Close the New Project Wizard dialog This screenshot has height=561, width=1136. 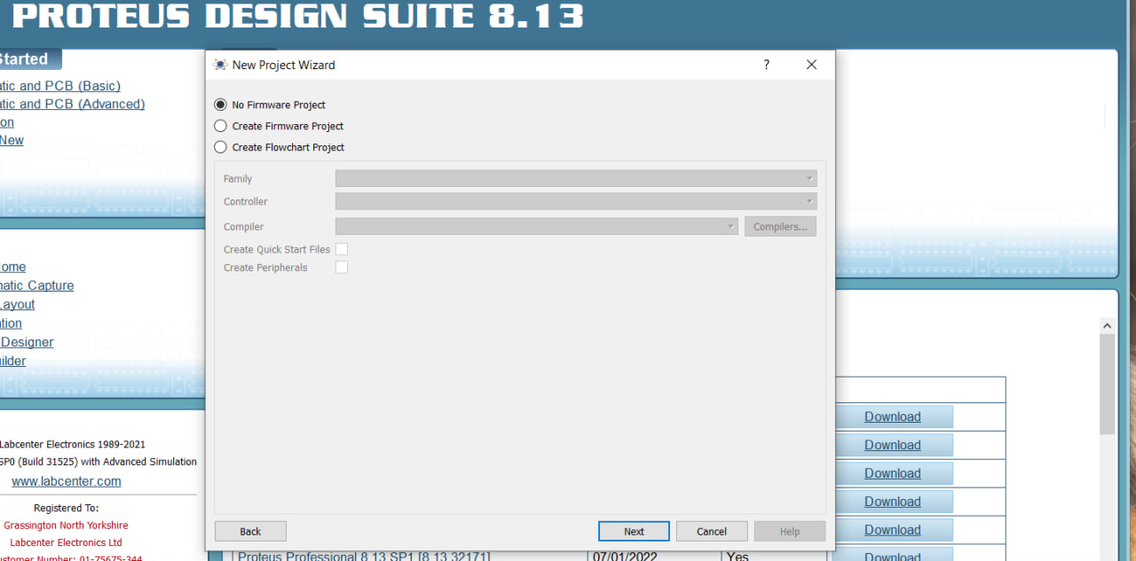click(x=811, y=65)
